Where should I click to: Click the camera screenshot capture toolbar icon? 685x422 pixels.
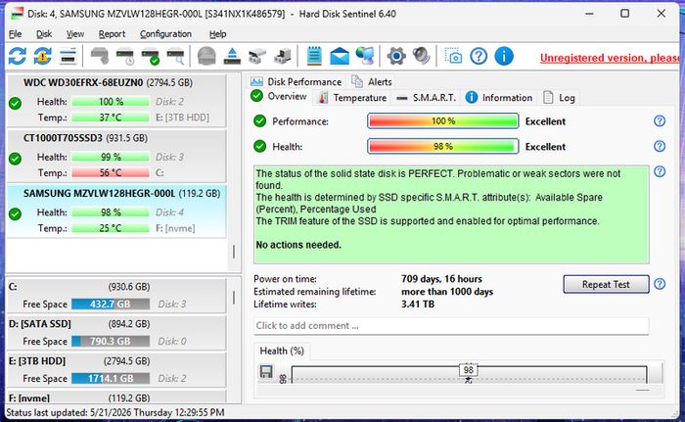pyautogui.click(x=453, y=56)
